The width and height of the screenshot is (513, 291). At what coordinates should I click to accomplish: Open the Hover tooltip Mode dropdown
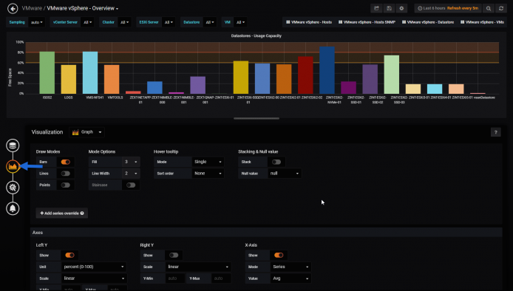coord(208,162)
